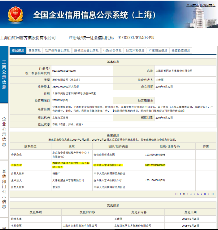Click 变更事项 column header
Screen dimensions: 218x230
(36, 212)
